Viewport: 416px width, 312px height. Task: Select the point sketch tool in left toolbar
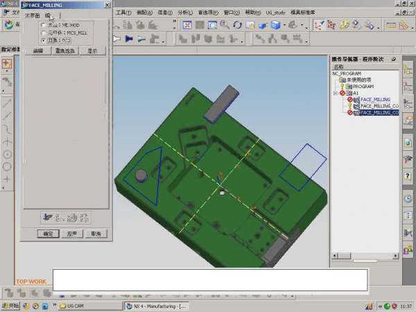(x=7, y=180)
